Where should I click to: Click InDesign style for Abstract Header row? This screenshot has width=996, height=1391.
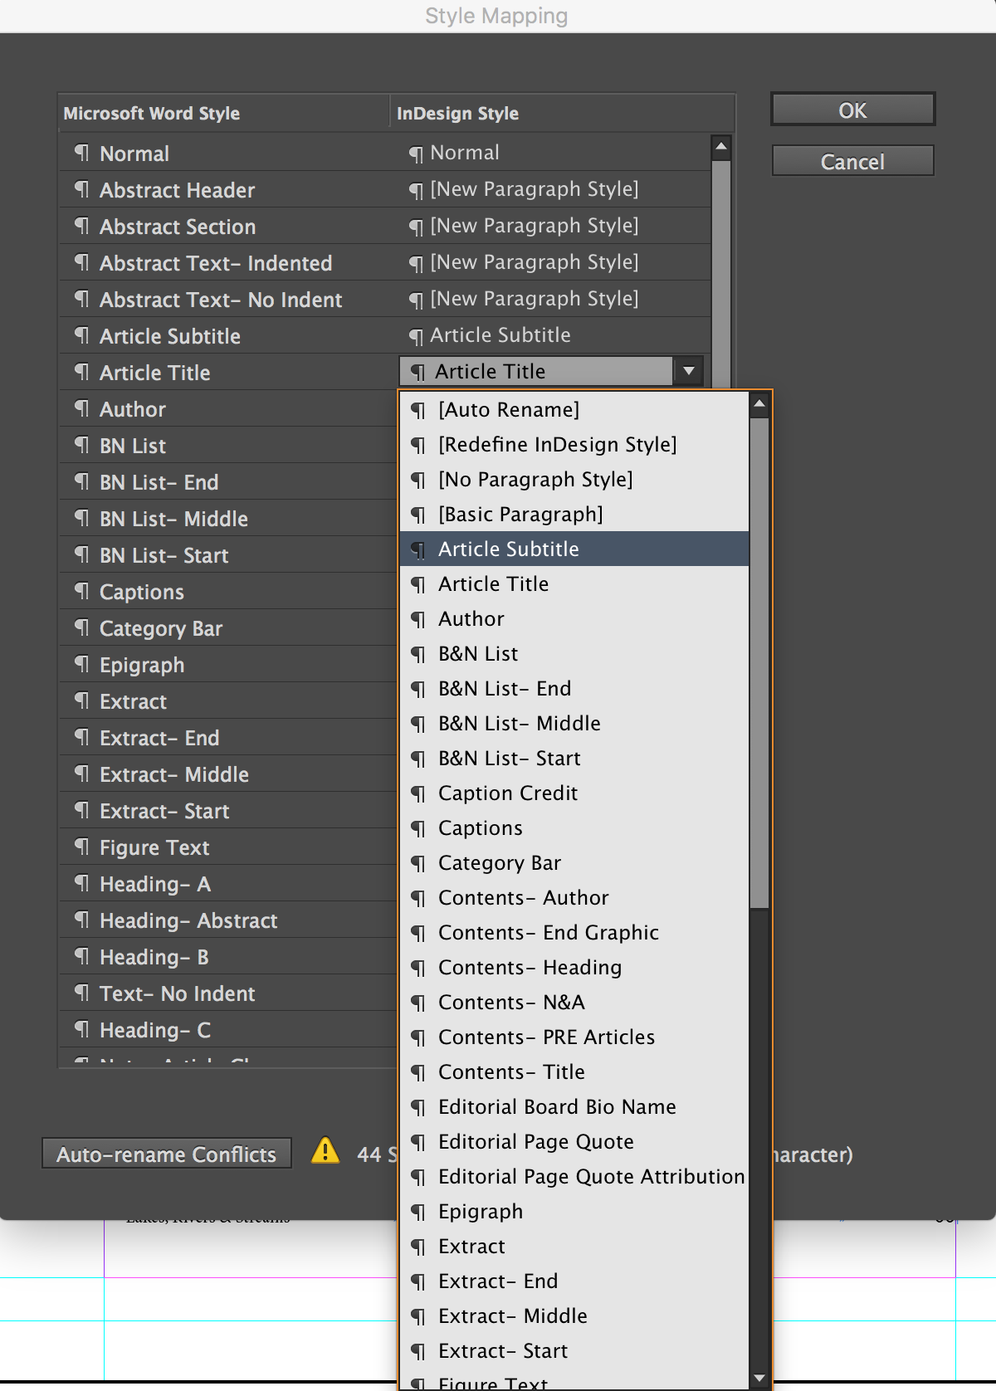(525, 189)
